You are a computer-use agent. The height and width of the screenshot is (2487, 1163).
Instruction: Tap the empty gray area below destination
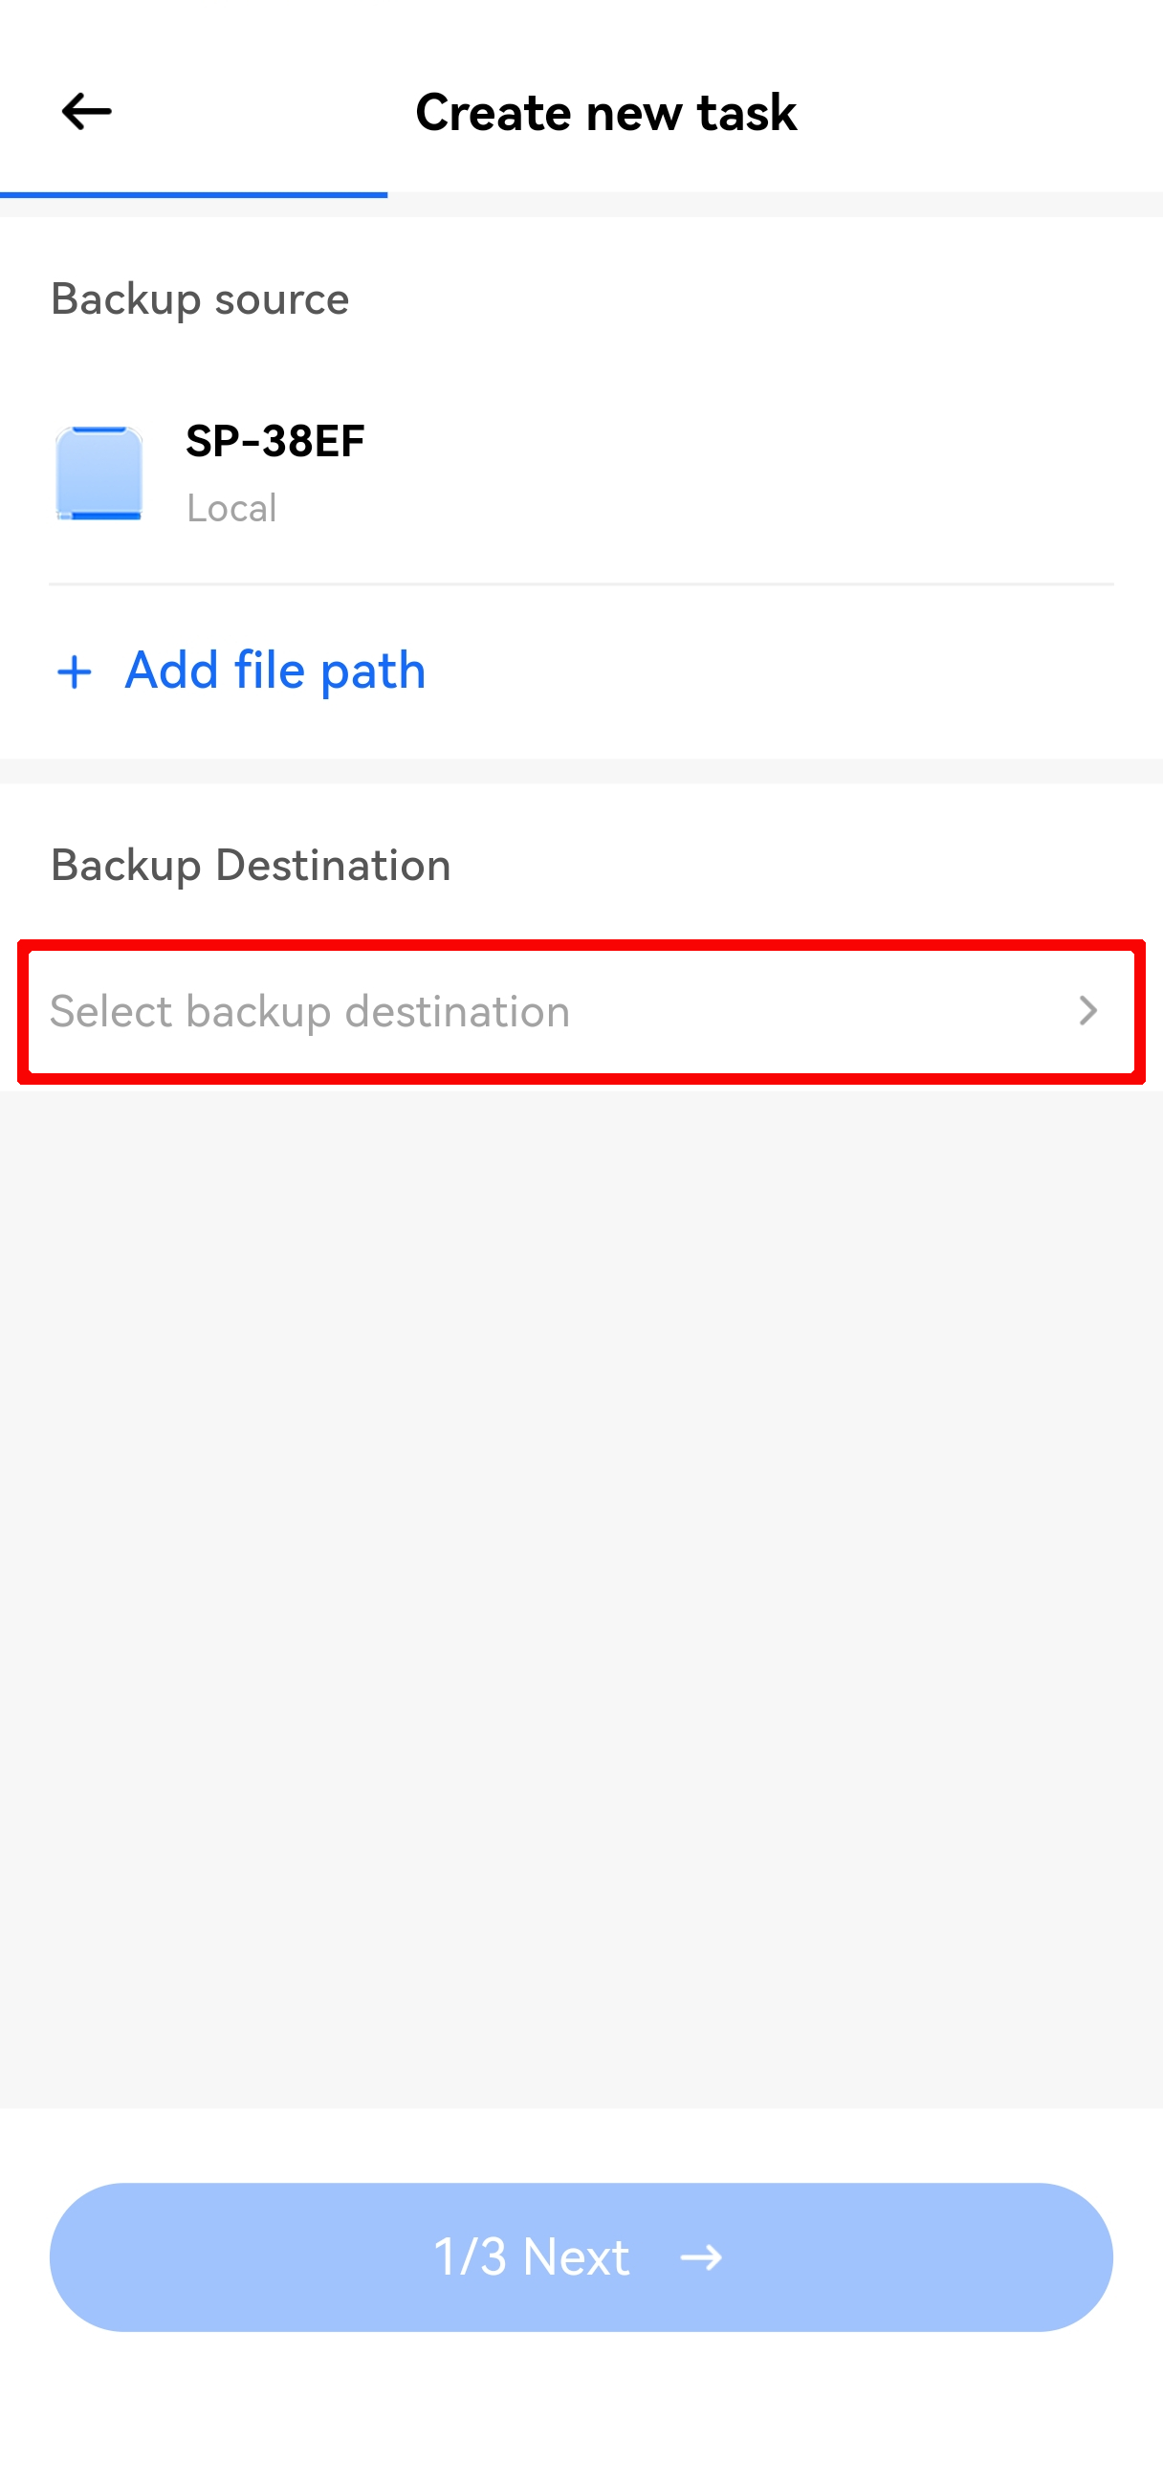581,1593
